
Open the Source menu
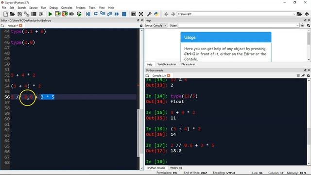point(34,8)
